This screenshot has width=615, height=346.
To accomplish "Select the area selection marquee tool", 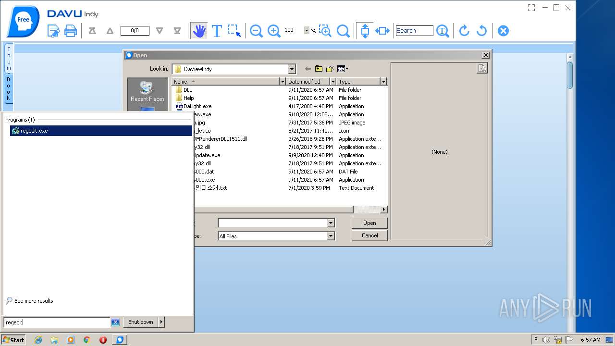I will (x=234, y=31).
